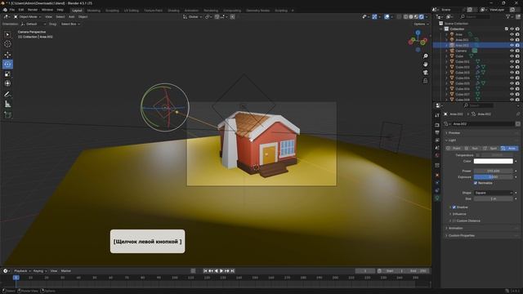
Task: Set light type to Spot
Action: point(490,149)
